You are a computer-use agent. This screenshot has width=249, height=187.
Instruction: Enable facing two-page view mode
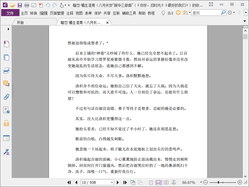point(166,183)
